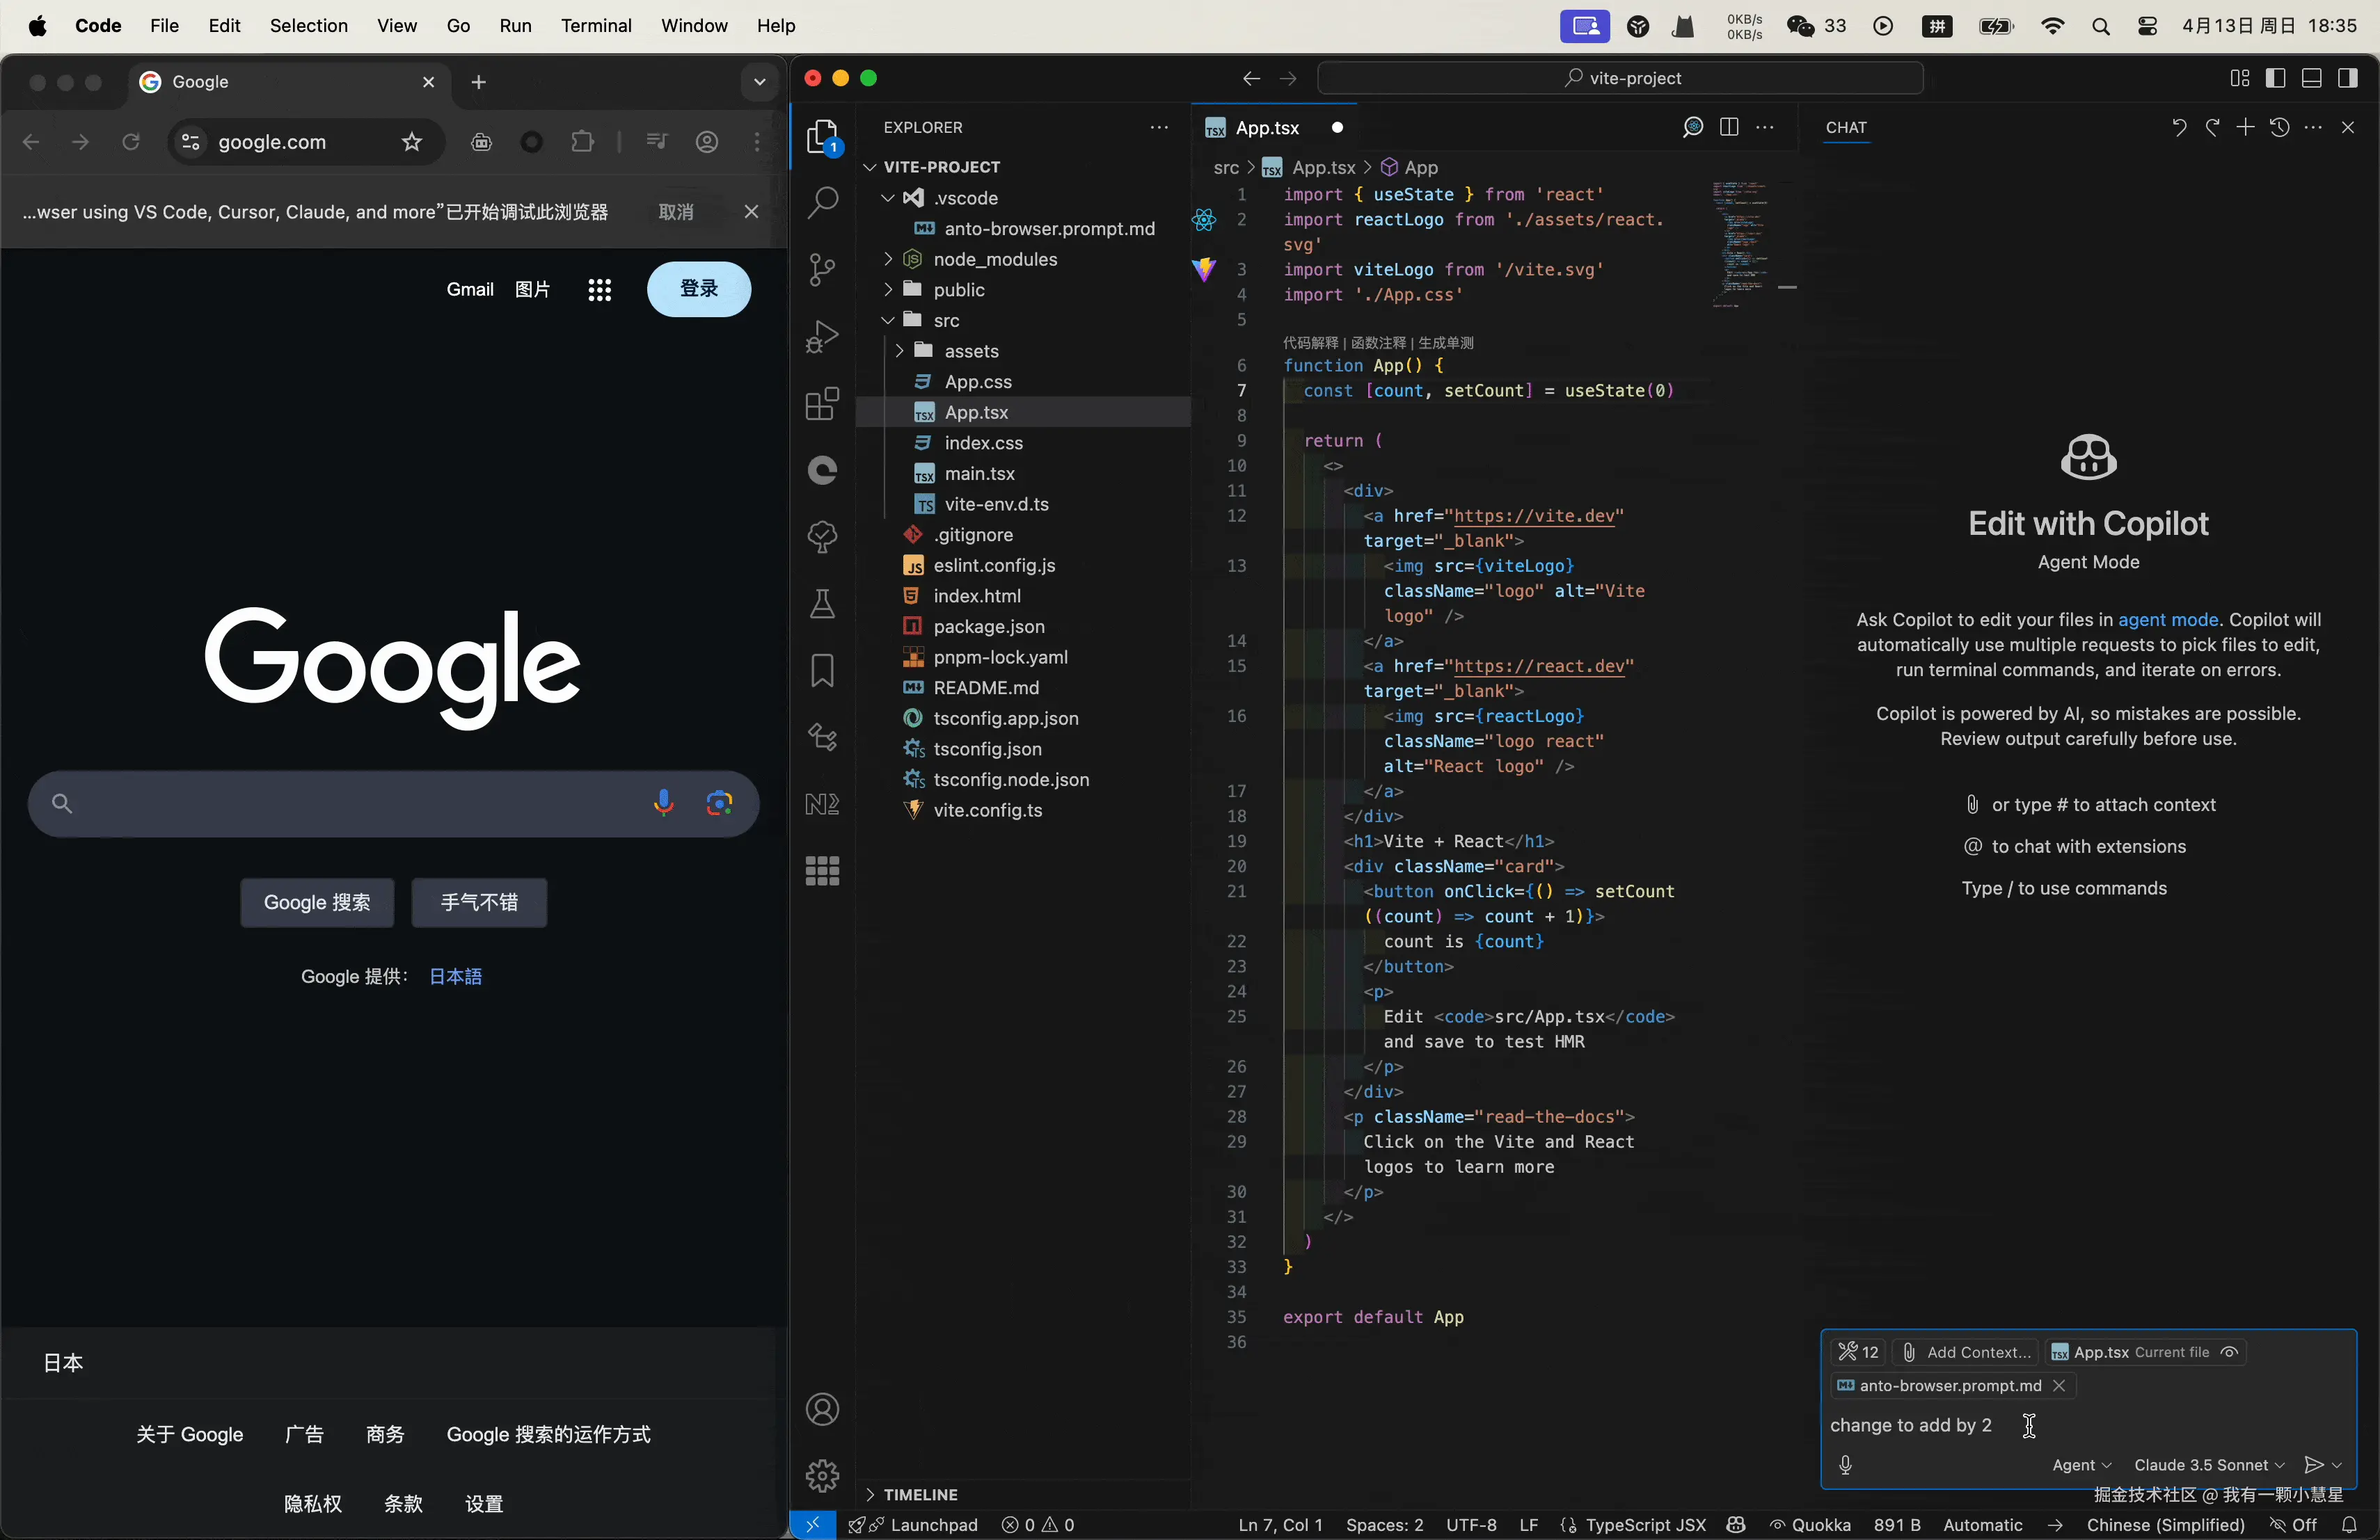The height and width of the screenshot is (1540, 2380).
Task: Click the 登录 sign-in button
Action: (699, 289)
